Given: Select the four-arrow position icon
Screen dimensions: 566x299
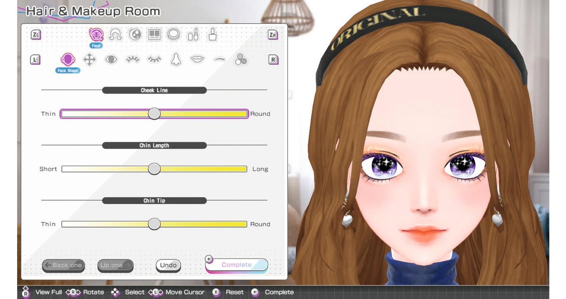Looking at the screenshot, I should point(90,59).
